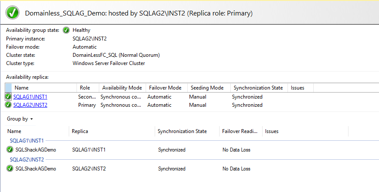Click the Seeding Mode column header
This screenshot has height=192, width=379.
(x=207, y=88)
